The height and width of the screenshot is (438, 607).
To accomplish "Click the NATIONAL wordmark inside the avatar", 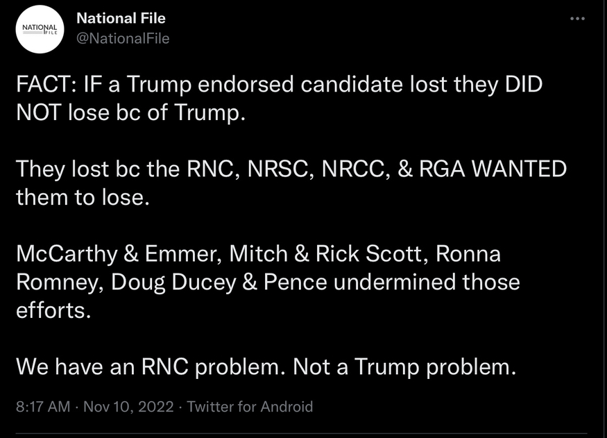I will (40, 28).
